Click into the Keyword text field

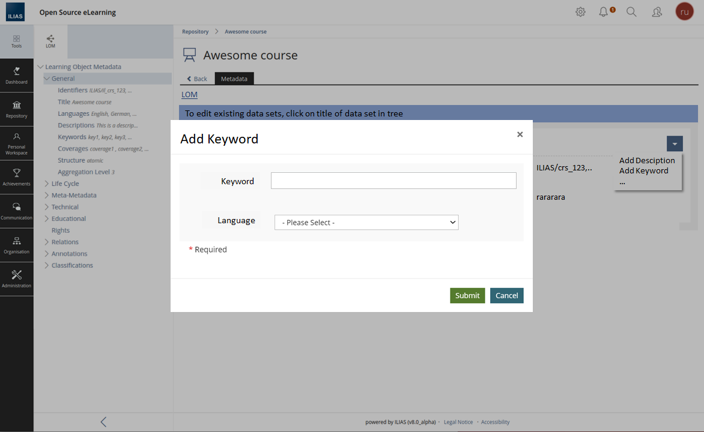(x=393, y=181)
